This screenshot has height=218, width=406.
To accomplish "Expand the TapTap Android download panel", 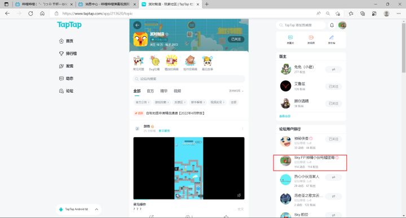I will 96,209.
